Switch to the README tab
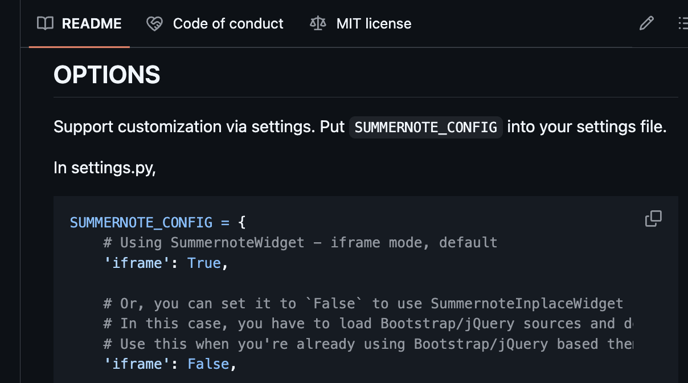The height and width of the screenshot is (383, 688). pyautogui.click(x=91, y=23)
